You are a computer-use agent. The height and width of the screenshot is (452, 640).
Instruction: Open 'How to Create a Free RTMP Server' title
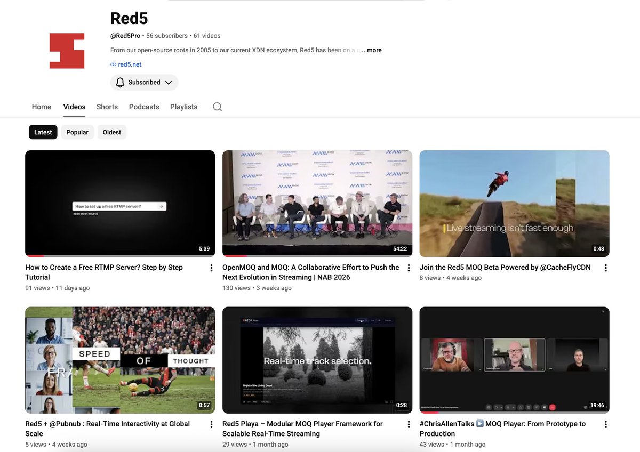coord(104,272)
